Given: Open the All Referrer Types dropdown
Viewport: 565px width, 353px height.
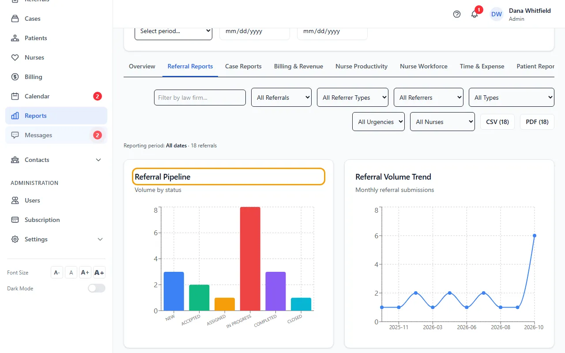Looking at the screenshot, I should 353,98.
